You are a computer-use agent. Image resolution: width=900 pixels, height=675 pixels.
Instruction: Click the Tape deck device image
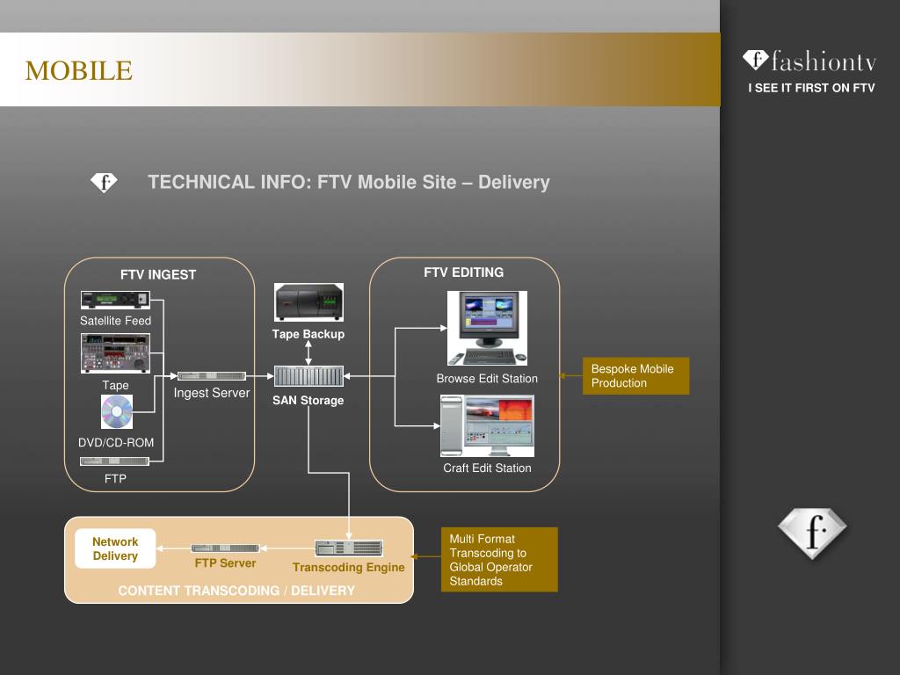pyautogui.click(x=115, y=353)
